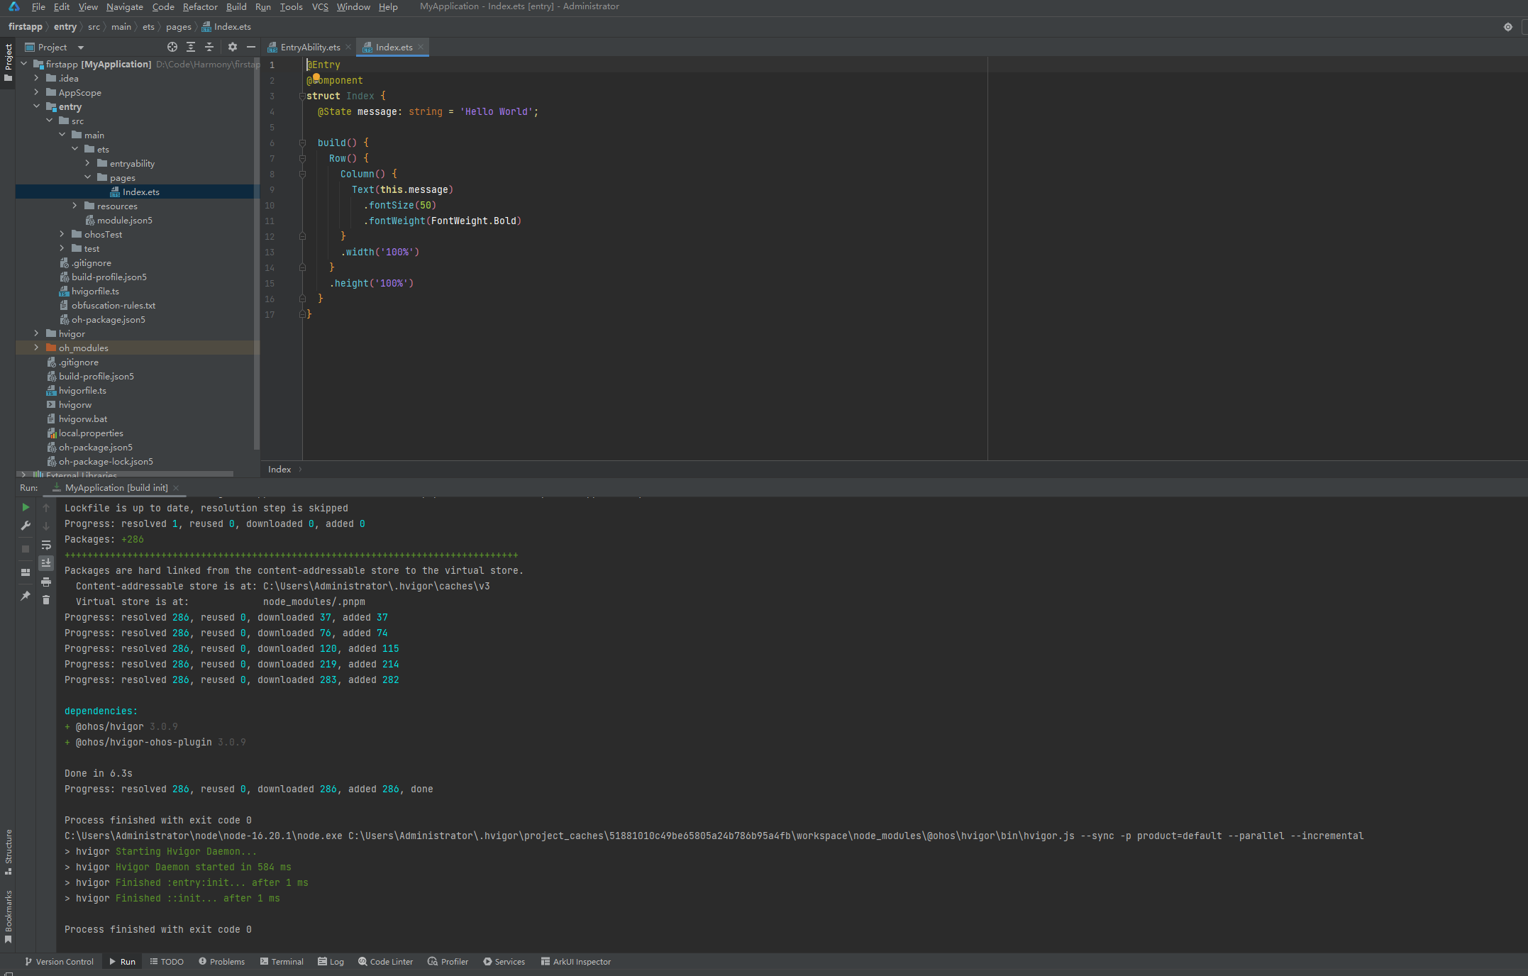Expand the oh_modules folder
This screenshot has height=976, width=1528.
point(37,348)
